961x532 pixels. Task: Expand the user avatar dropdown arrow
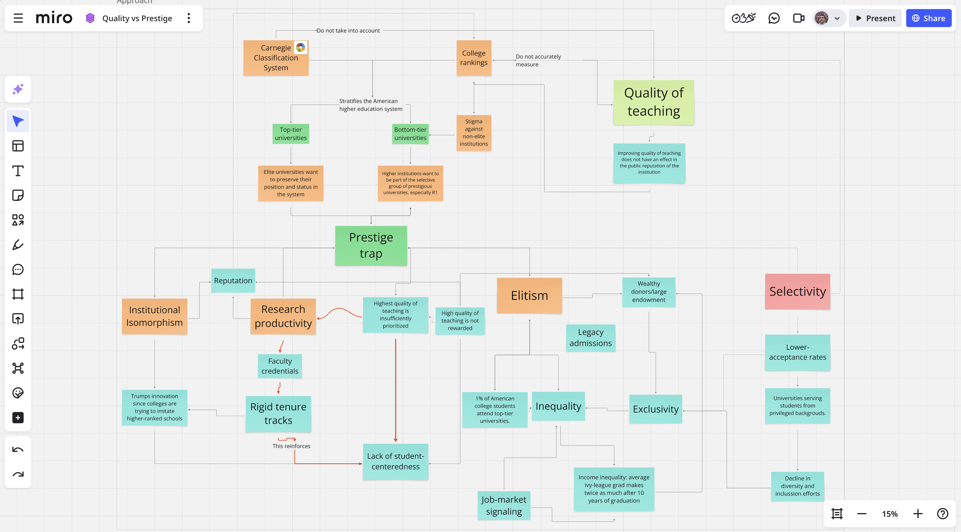coord(837,18)
